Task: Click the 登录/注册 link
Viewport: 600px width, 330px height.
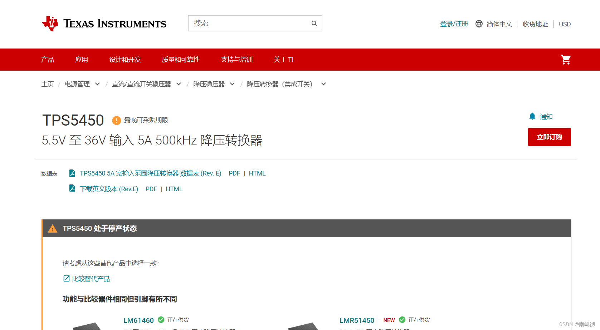Action: tap(454, 24)
